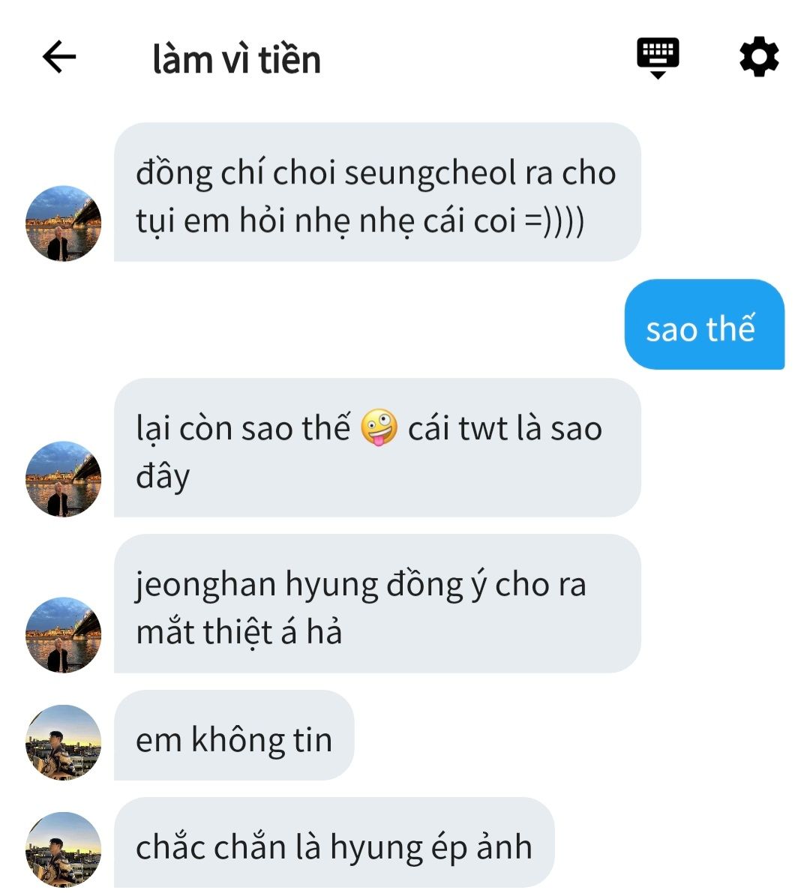Viewport: 810px width, 893px height.
Task: Select the 'em không tin' message bubble
Action: click(234, 736)
